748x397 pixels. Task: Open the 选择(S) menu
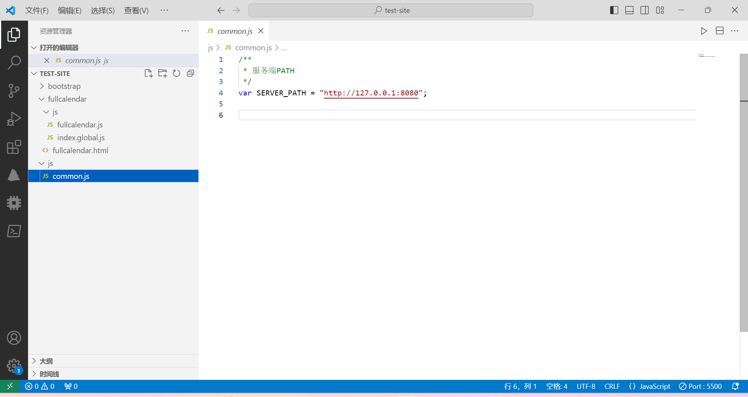[x=103, y=11]
